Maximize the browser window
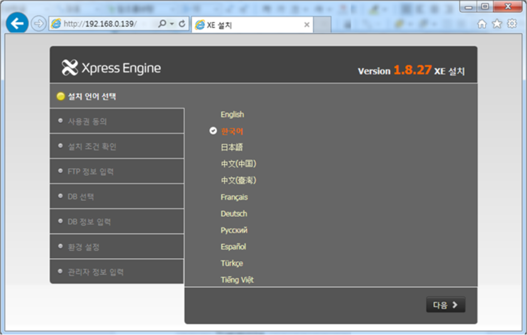The image size is (527, 335). point(484,7)
